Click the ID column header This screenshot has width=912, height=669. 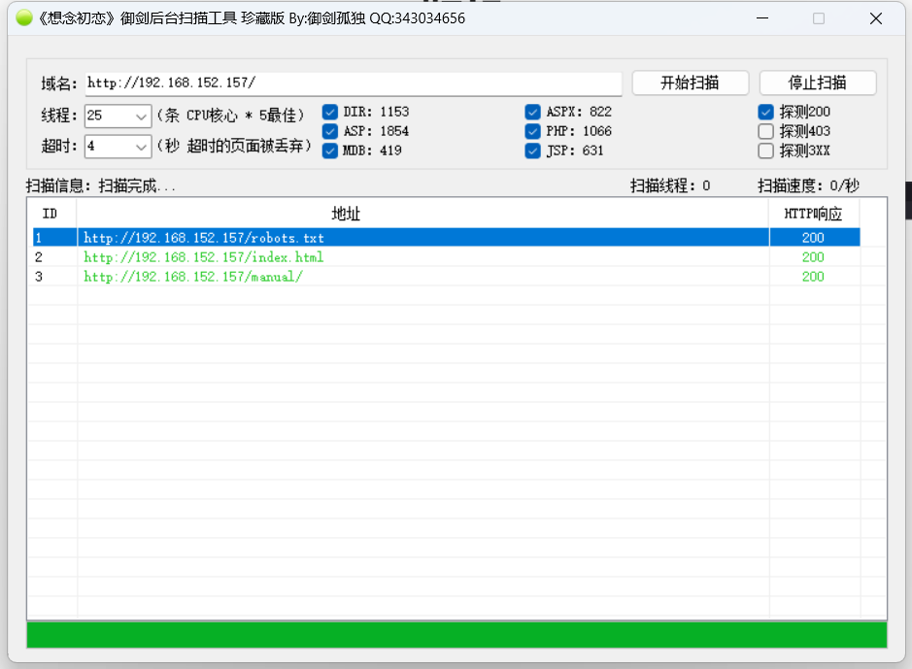pos(51,214)
